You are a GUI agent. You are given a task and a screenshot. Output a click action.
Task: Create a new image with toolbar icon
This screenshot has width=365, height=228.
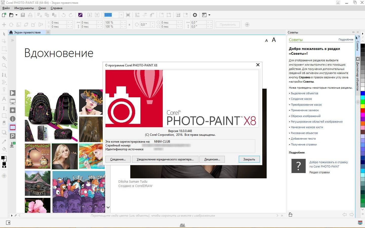[x=4, y=15]
